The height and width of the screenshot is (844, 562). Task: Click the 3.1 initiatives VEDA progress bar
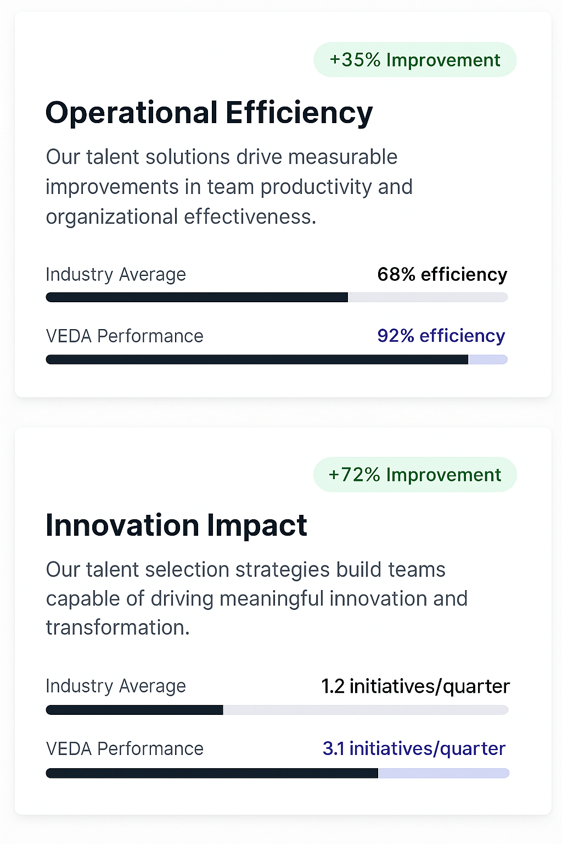tap(277, 773)
